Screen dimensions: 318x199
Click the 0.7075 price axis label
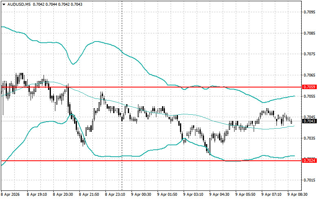point(309,54)
